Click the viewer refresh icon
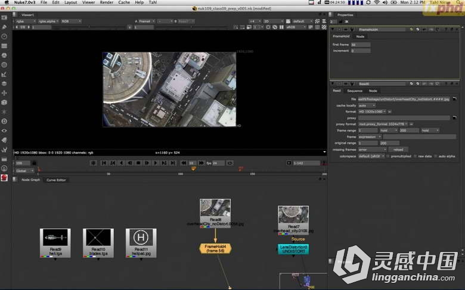465x290 pixels. [x=275, y=27]
